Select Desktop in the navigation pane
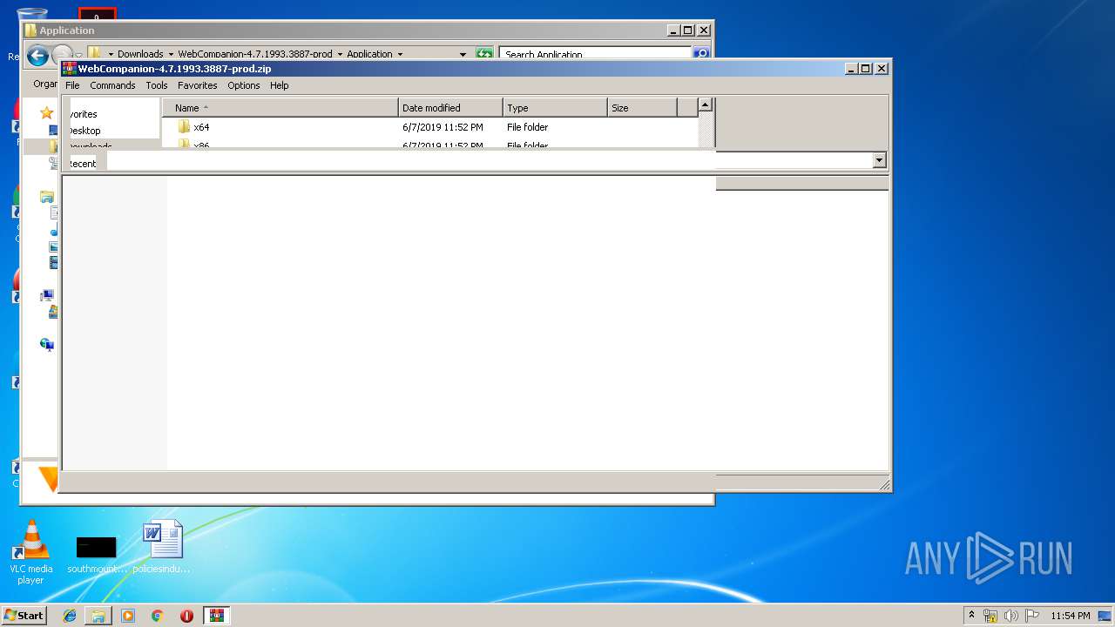This screenshot has width=1115, height=627. [x=84, y=131]
